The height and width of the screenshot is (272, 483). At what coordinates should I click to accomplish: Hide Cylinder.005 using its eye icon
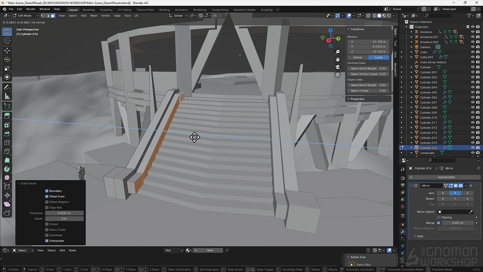click(x=472, y=92)
